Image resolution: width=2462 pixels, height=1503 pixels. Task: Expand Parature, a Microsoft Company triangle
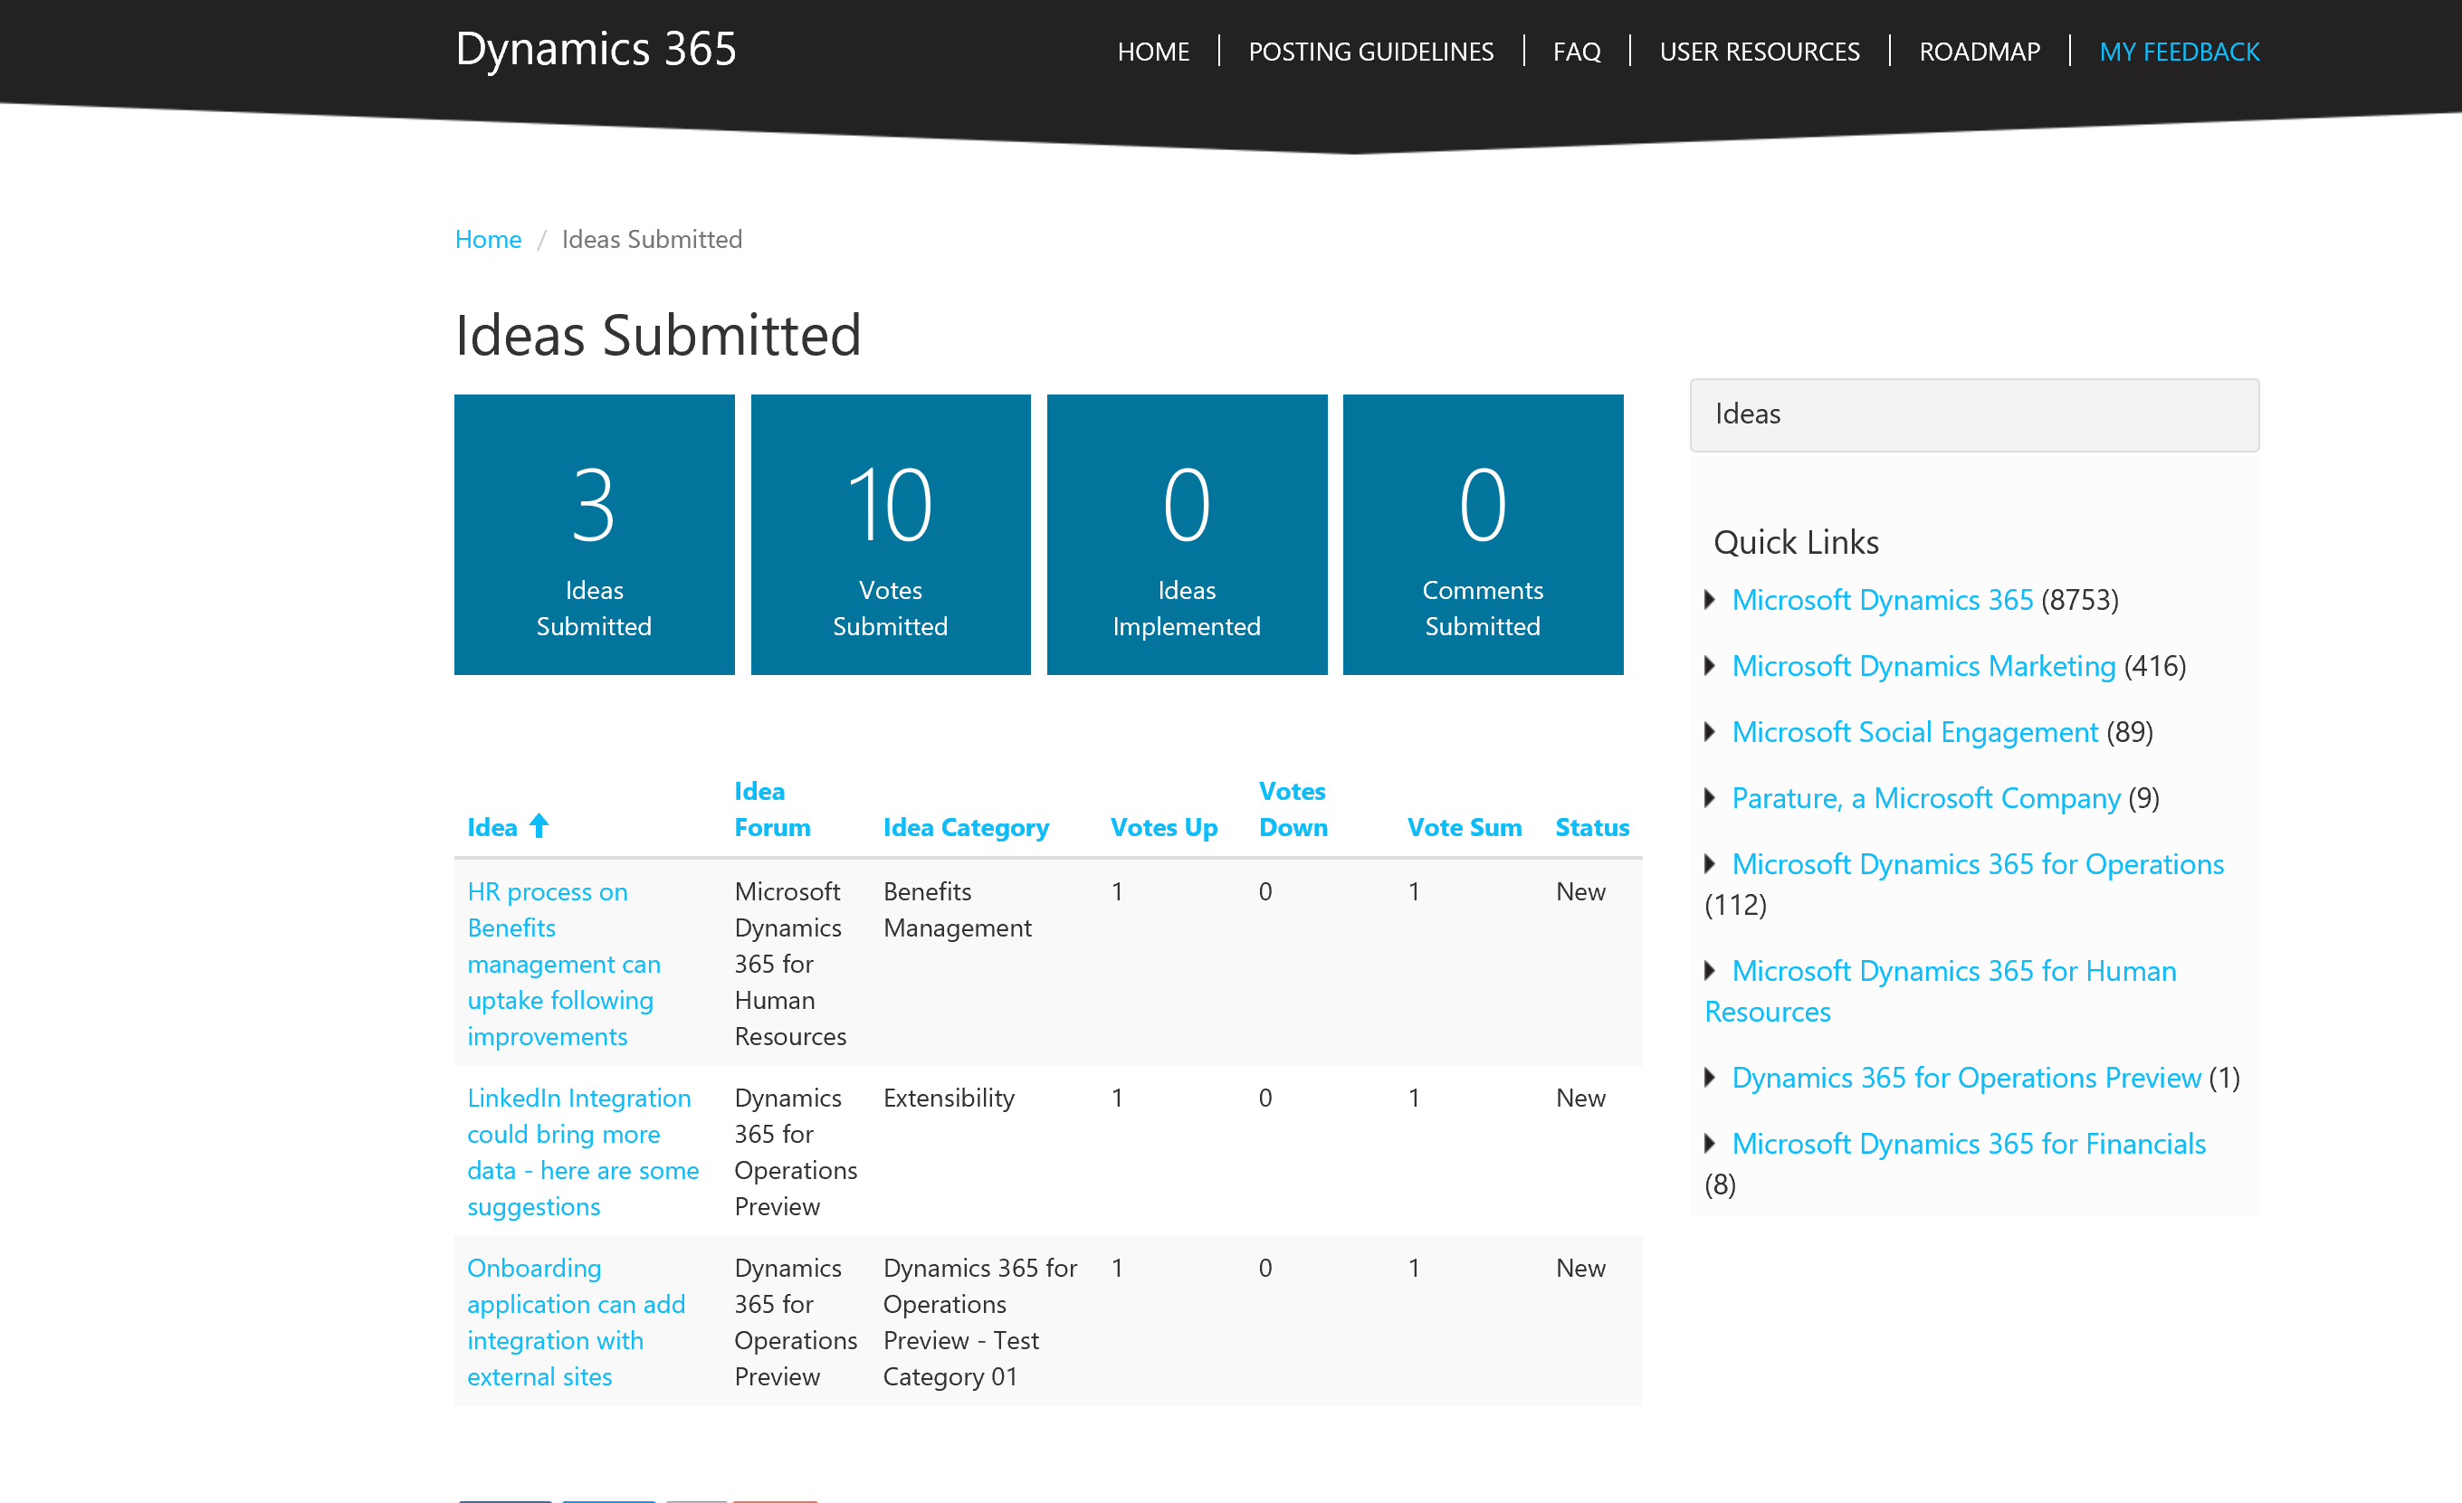1710,797
